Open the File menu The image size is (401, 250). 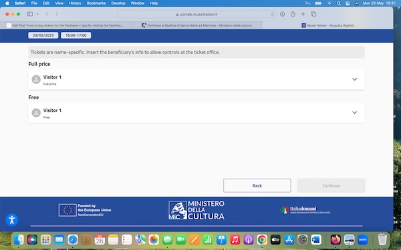coord(34,3)
